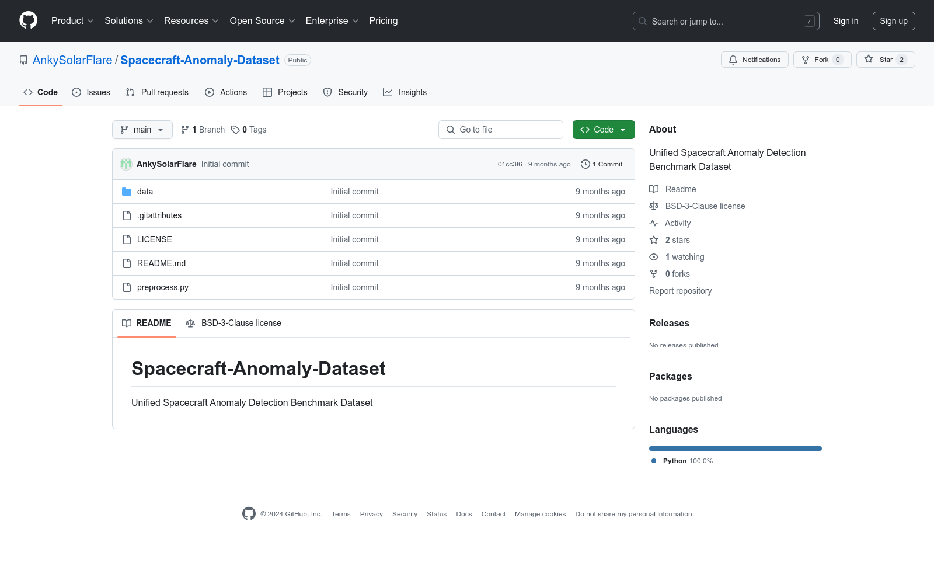The height and width of the screenshot is (584, 934).
Task: Click the Python language color dot
Action: (654, 461)
